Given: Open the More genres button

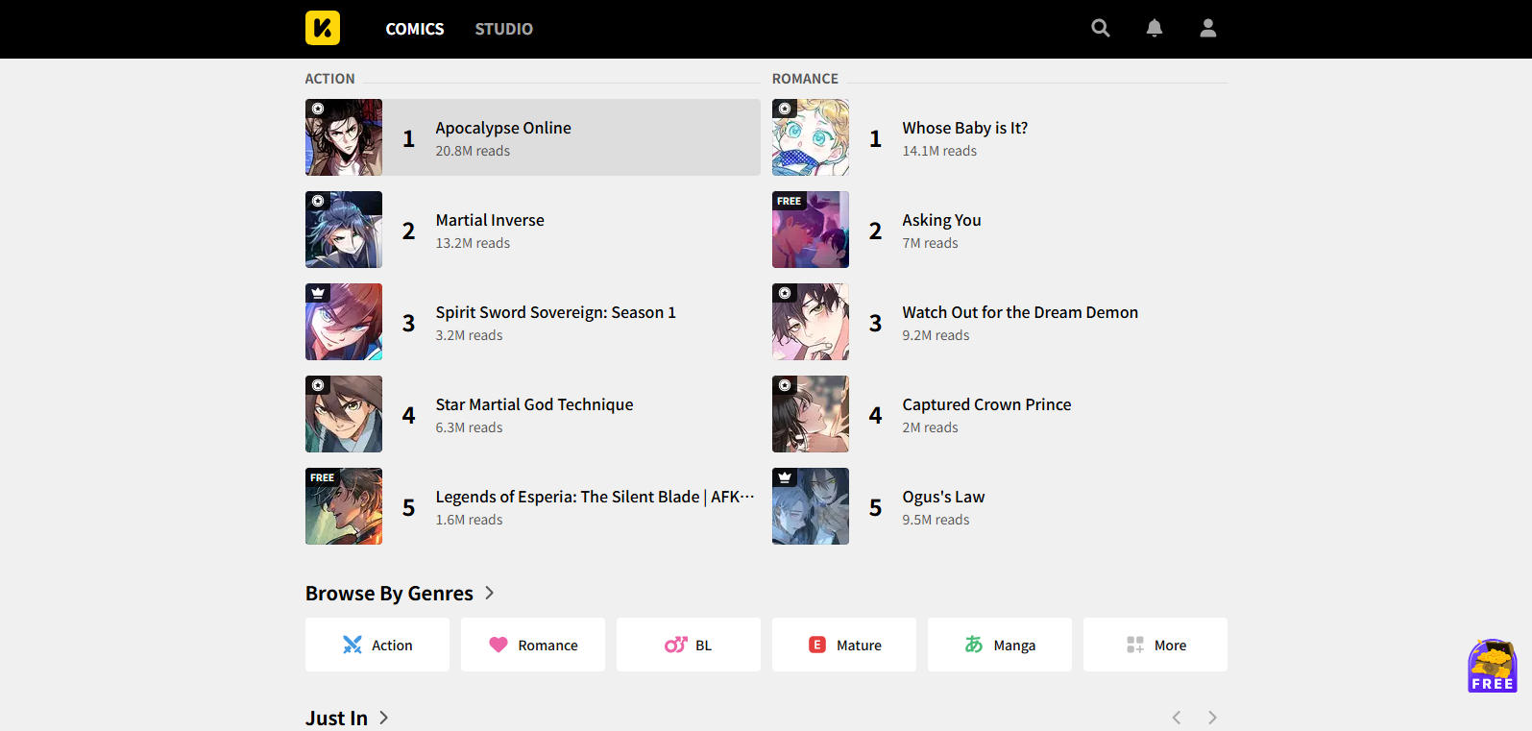Looking at the screenshot, I should click(x=1155, y=645).
